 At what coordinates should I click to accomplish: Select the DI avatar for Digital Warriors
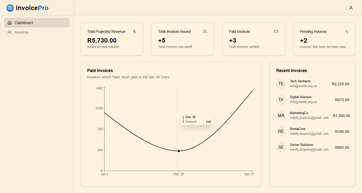(x=281, y=100)
